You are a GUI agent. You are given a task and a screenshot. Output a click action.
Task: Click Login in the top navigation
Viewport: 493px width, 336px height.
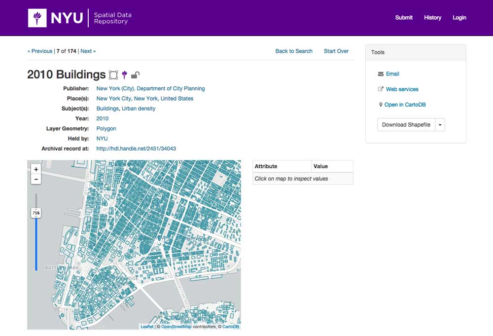(459, 18)
